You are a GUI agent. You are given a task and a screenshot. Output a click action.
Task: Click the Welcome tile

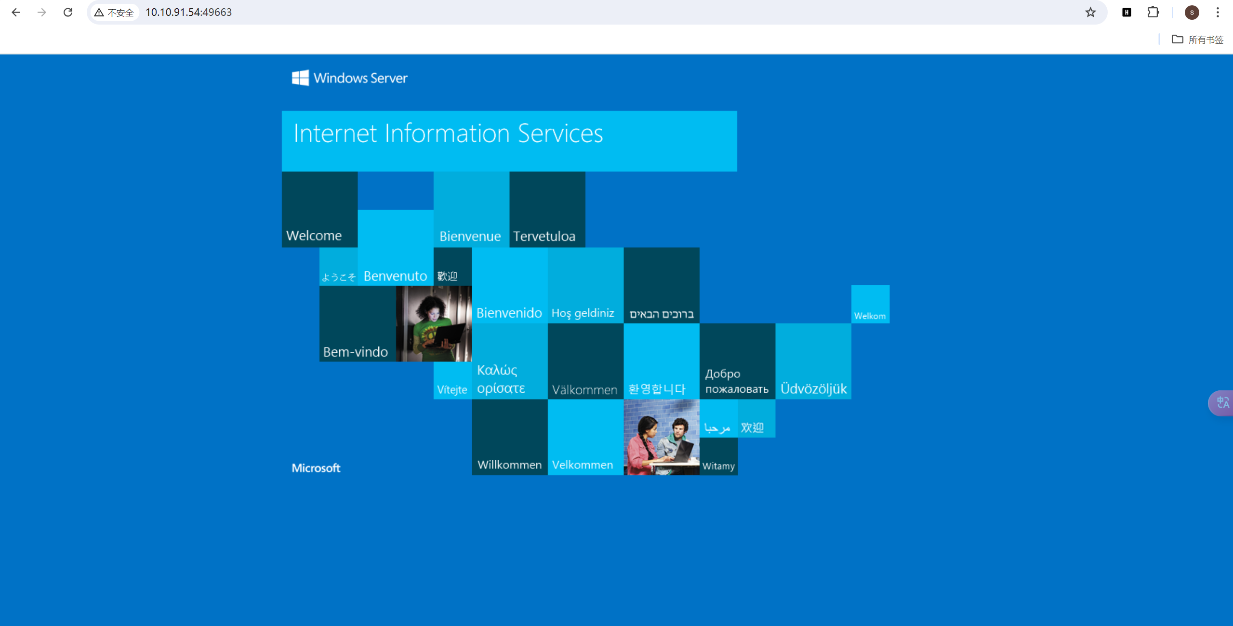point(319,209)
